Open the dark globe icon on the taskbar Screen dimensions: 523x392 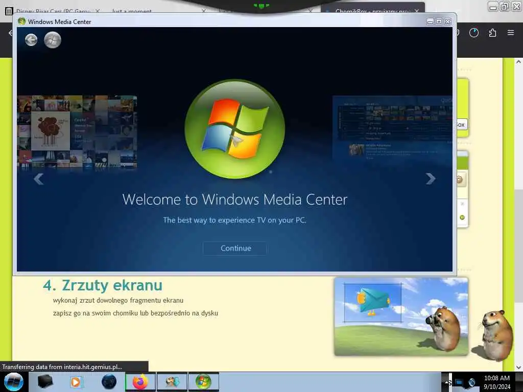(109, 382)
